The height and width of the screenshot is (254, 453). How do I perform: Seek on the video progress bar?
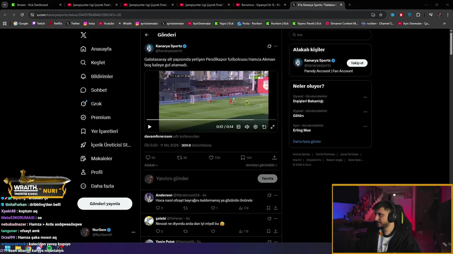point(211,120)
